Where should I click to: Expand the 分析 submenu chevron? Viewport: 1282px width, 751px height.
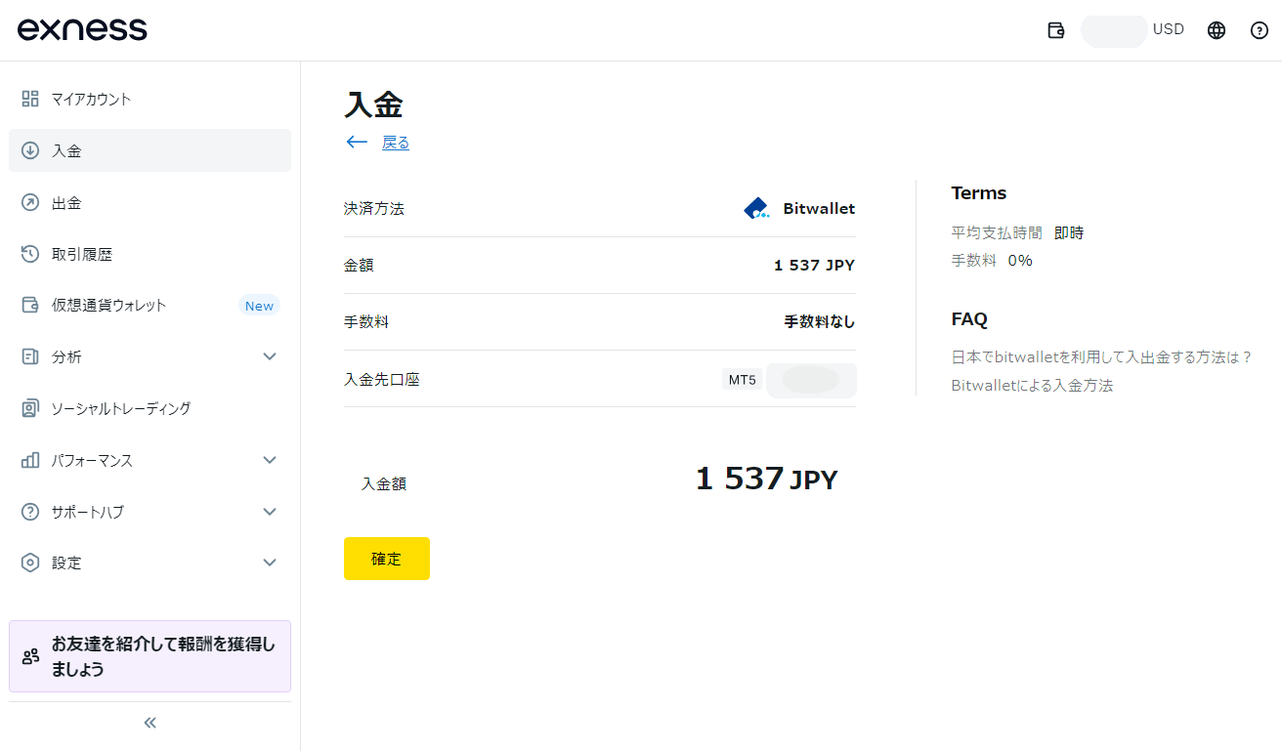[271, 356]
